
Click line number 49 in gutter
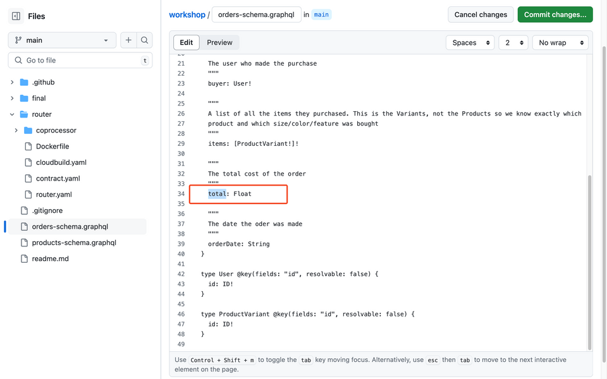click(181, 344)
